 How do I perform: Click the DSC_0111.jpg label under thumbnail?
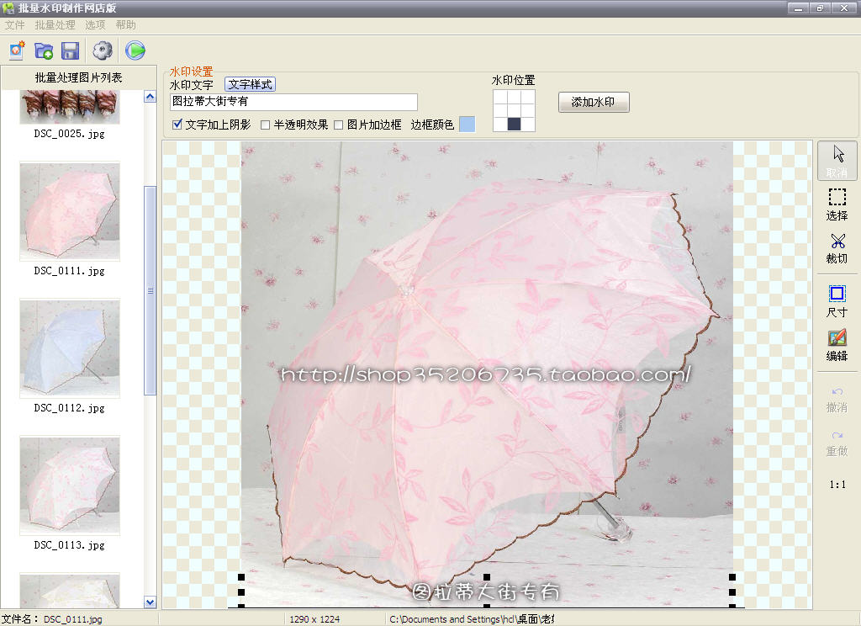pos(69,271)
